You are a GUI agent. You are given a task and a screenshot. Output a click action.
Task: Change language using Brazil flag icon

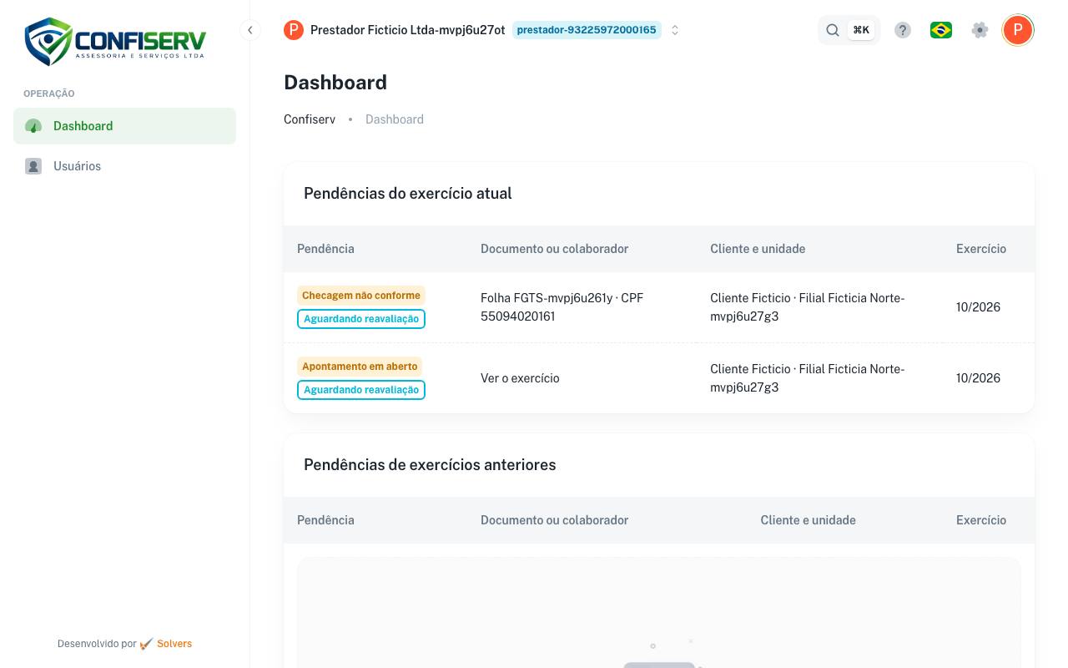[x=941, y=30]
